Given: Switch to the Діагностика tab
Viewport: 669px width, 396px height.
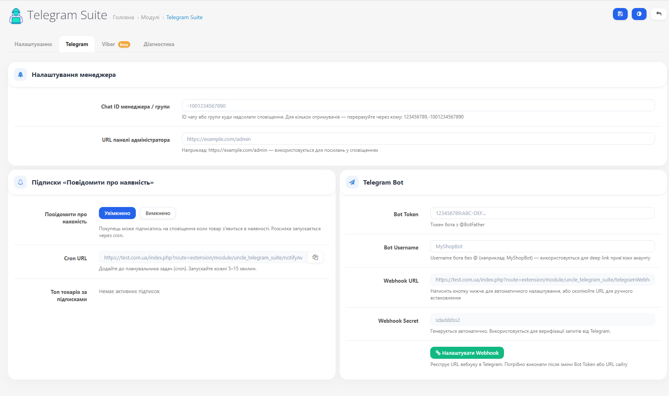Looking at the screenshot, I should point(159,44).
